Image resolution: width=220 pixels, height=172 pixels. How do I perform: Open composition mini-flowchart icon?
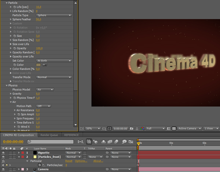pos(81,141)
